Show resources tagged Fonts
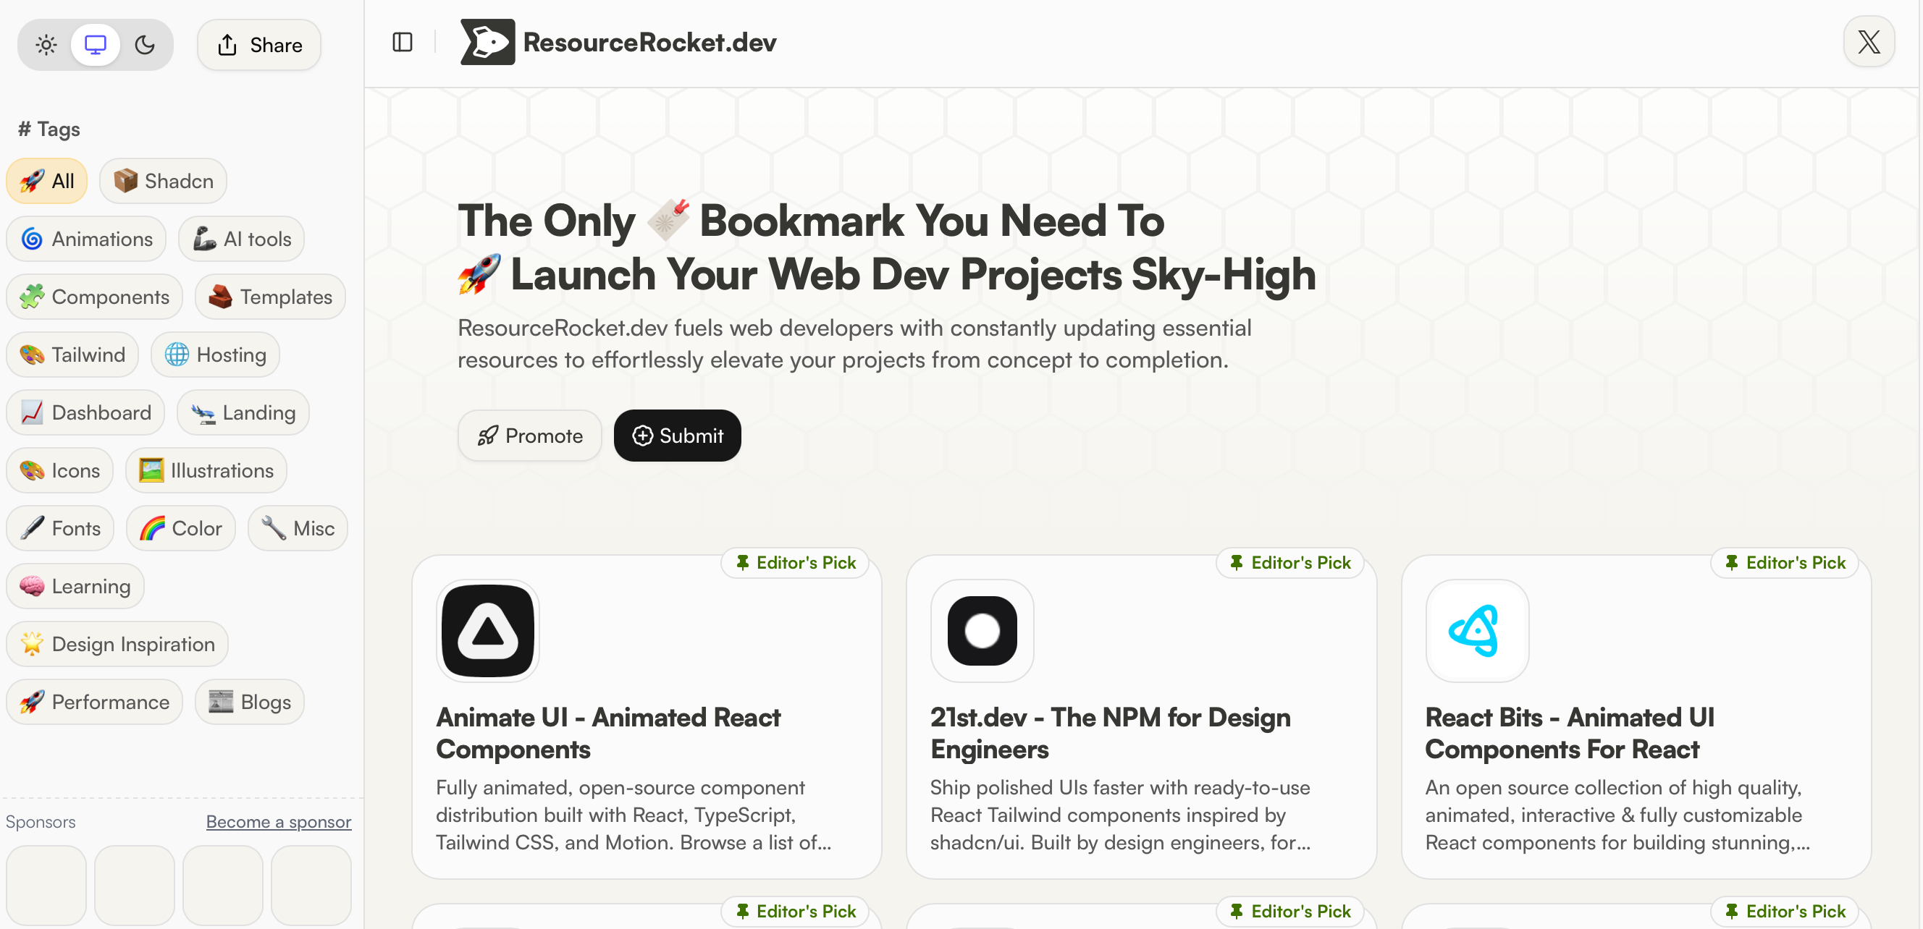Viewport: 1923px width, 929px height. (x=61, y=528)
